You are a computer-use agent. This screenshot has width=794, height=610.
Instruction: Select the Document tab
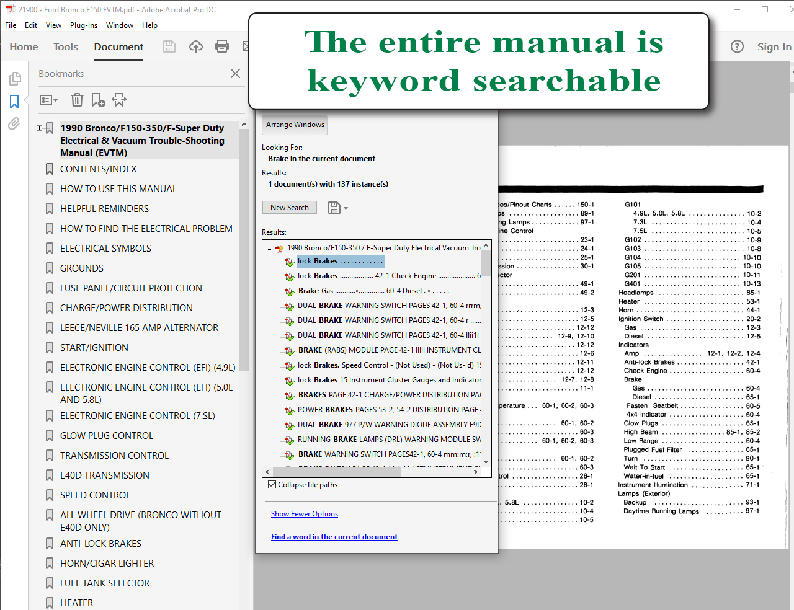(118, 47)
